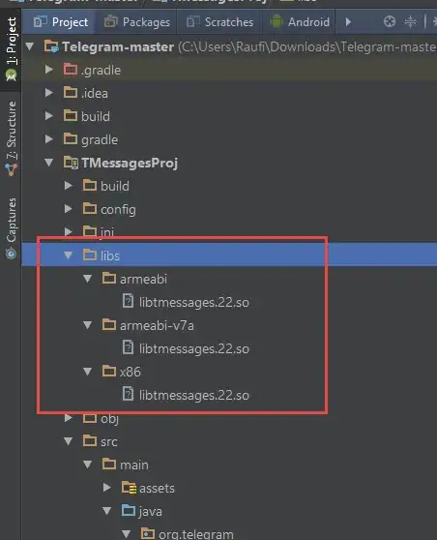Expand the config folder
The width and height of the screenshot is (437, 540).
(x=69, y=209)
